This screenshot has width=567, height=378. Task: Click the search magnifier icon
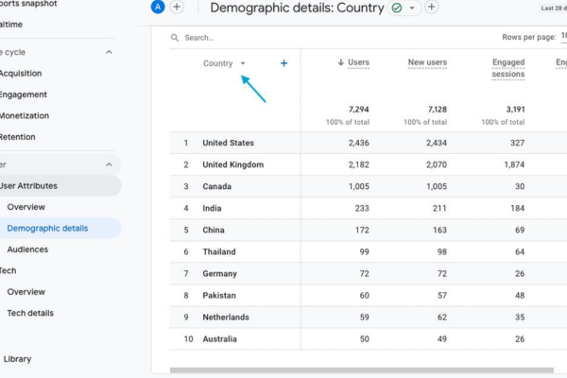tap(175, 38)
